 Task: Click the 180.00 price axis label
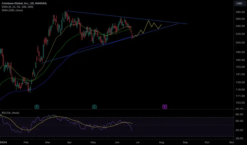[240, 52]
